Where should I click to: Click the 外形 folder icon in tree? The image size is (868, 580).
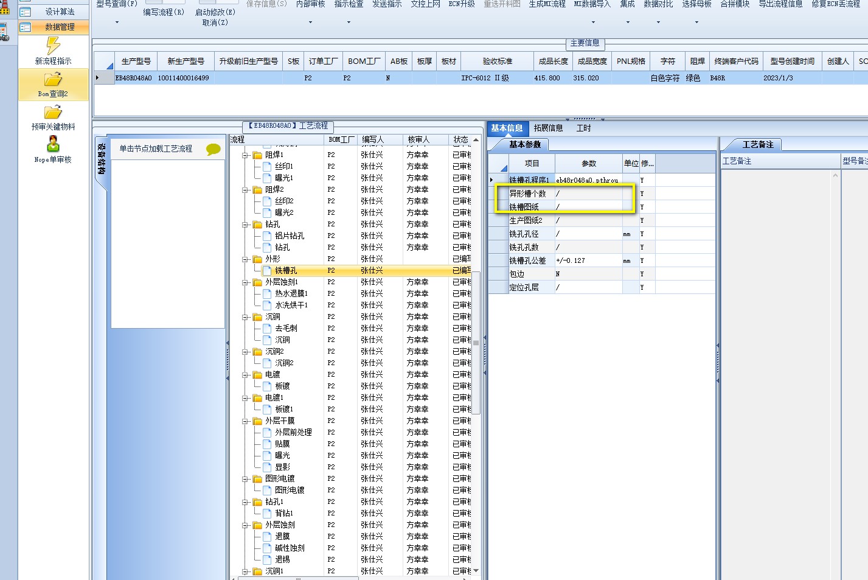(257, 259)
